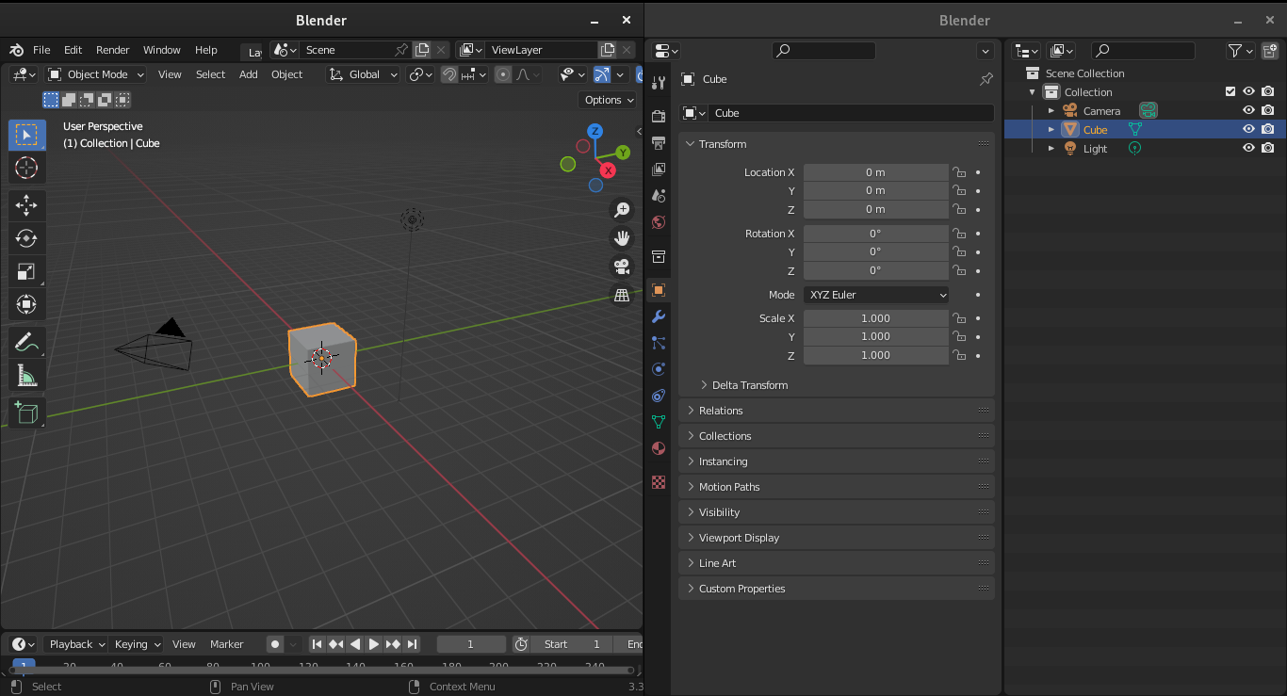The height and width of the screenshot is (696, 1287).
Task: Open the Modifier properties wrench tab
Action: click(x=659, y=316)
